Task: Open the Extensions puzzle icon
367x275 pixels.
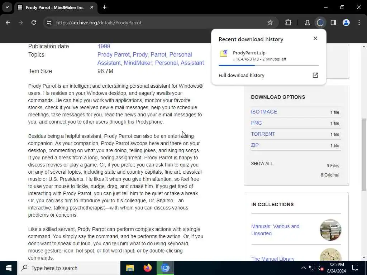Action: tap(289, 23)
